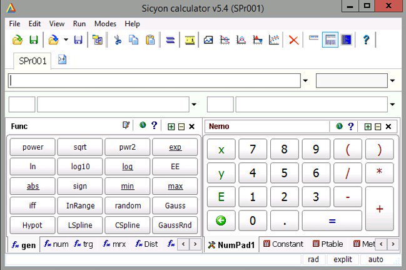Screen dimensions: 406x270
Task: Click the Func panel edit notepad icon
Action: [126, 125]
